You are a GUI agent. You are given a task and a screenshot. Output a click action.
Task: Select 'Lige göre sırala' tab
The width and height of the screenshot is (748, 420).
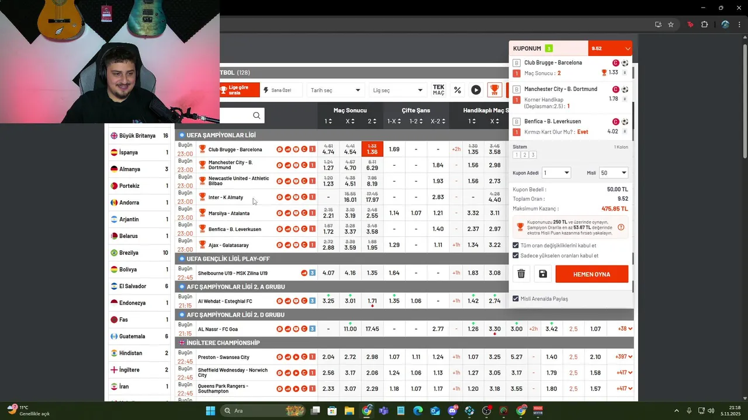[x=239, y=90]
